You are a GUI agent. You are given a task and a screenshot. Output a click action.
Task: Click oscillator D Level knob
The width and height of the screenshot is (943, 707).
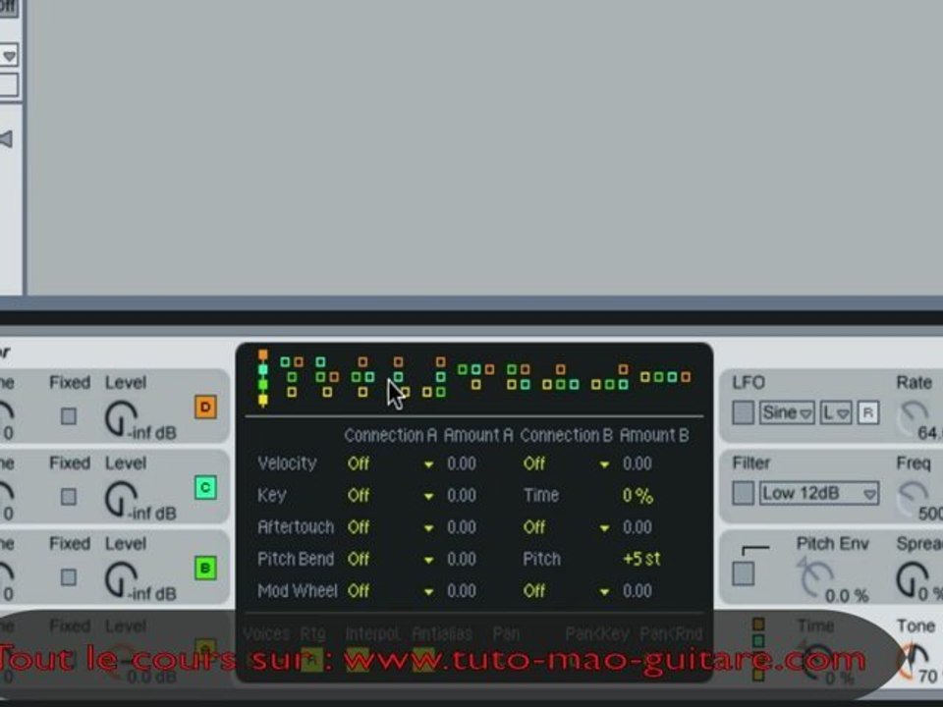pos(121,418)
